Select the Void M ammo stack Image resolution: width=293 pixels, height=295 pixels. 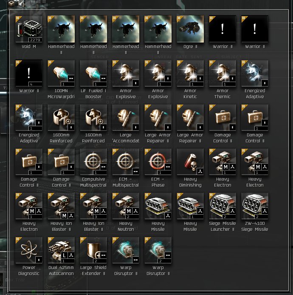[29, 29]
